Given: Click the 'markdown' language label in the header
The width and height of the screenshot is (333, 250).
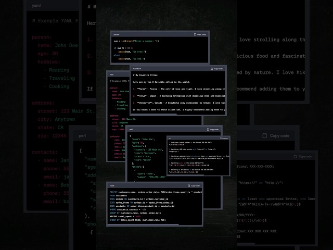Looking at the screenshot, I should [137, 69].
